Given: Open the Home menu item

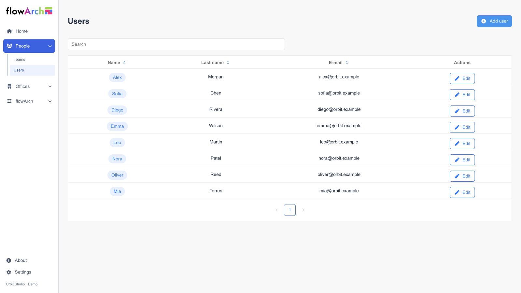Looking at the screenshot, I should [29, 31].
